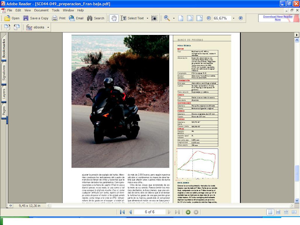Click the Print toolbar button
This screenshot has width=300, height=225.
[58, 18]
